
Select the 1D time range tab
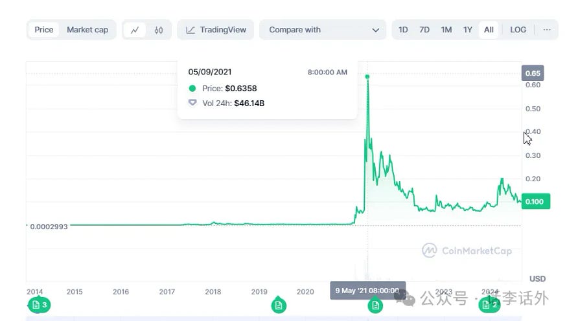403,30
